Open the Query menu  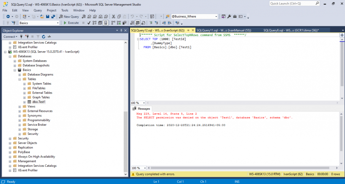[x=38, y=10]
